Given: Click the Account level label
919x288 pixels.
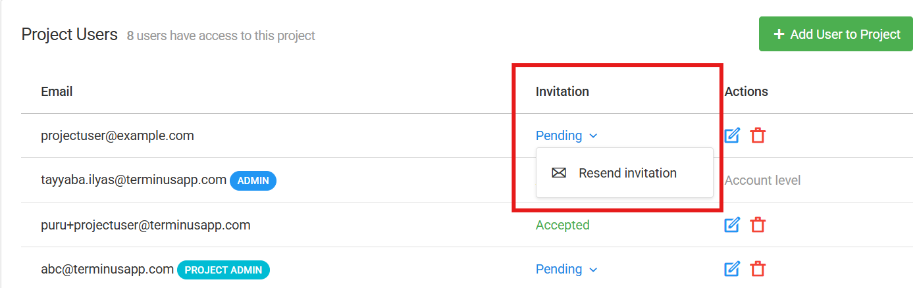Looking at the screenshot, I should coord(762,180).
